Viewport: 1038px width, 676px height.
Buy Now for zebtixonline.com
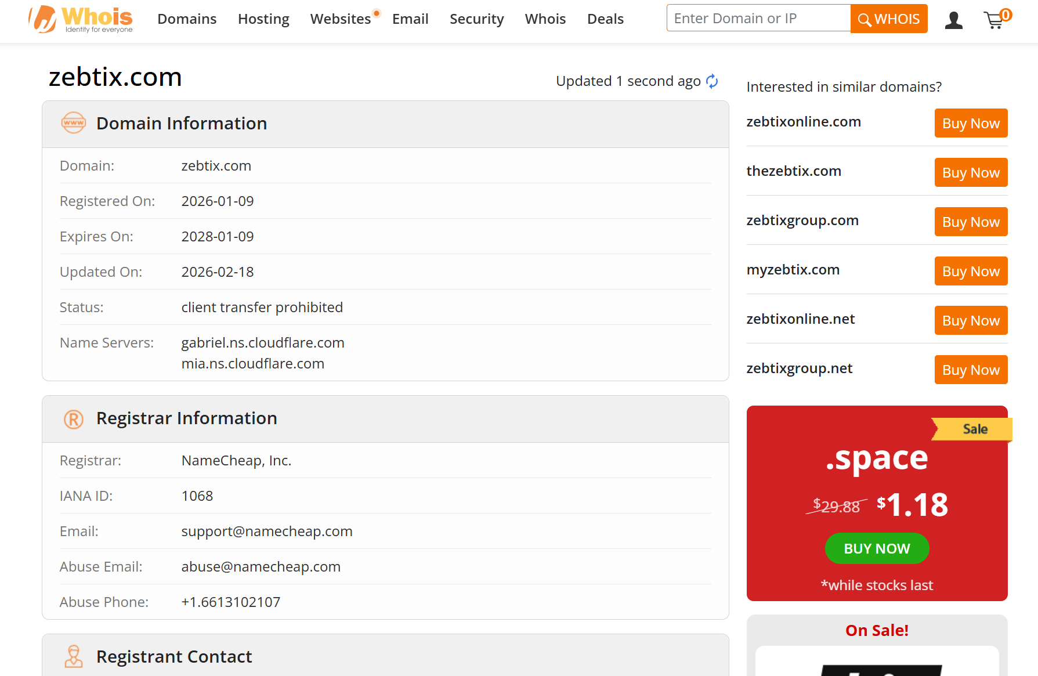point(971,123)
